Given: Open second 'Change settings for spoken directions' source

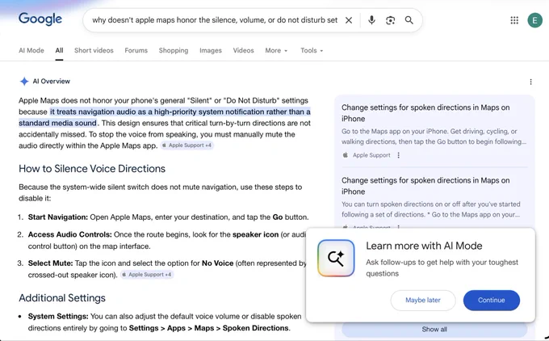Looking at the screenshot, I should click(425, 186).
